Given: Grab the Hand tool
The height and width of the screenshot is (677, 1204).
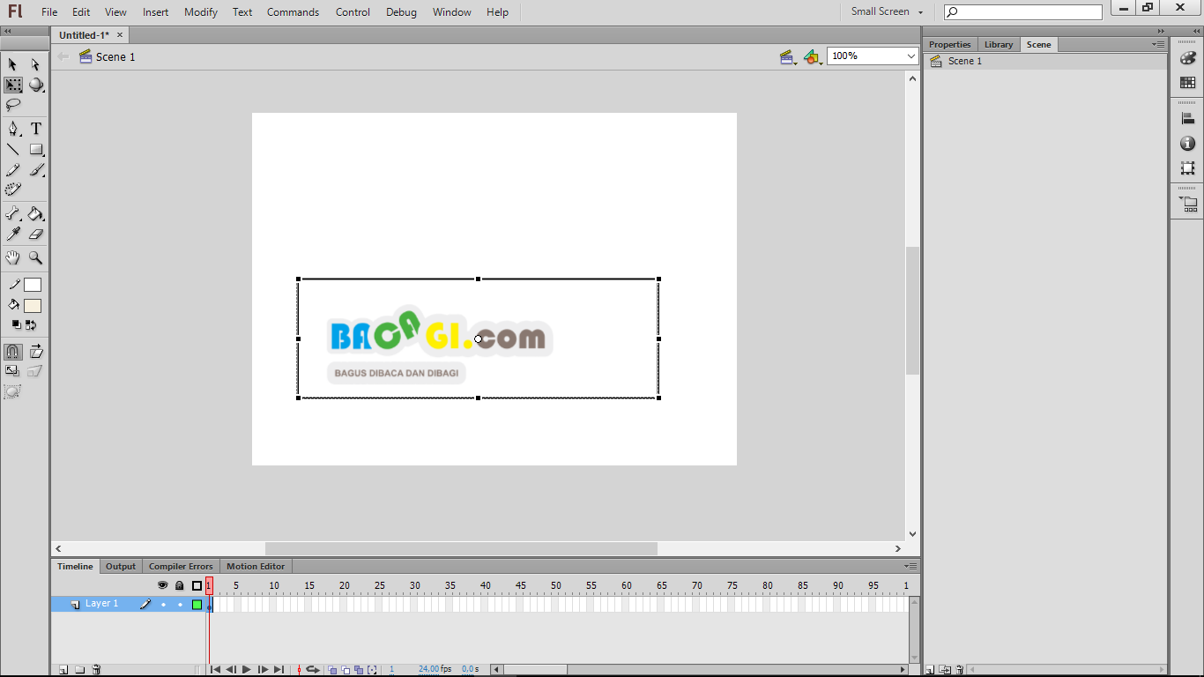Looking at the screenshot, I should tap(12, 257).
